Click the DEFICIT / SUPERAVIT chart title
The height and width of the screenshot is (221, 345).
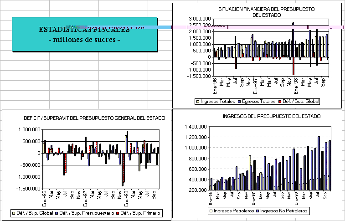pos(94,118)
